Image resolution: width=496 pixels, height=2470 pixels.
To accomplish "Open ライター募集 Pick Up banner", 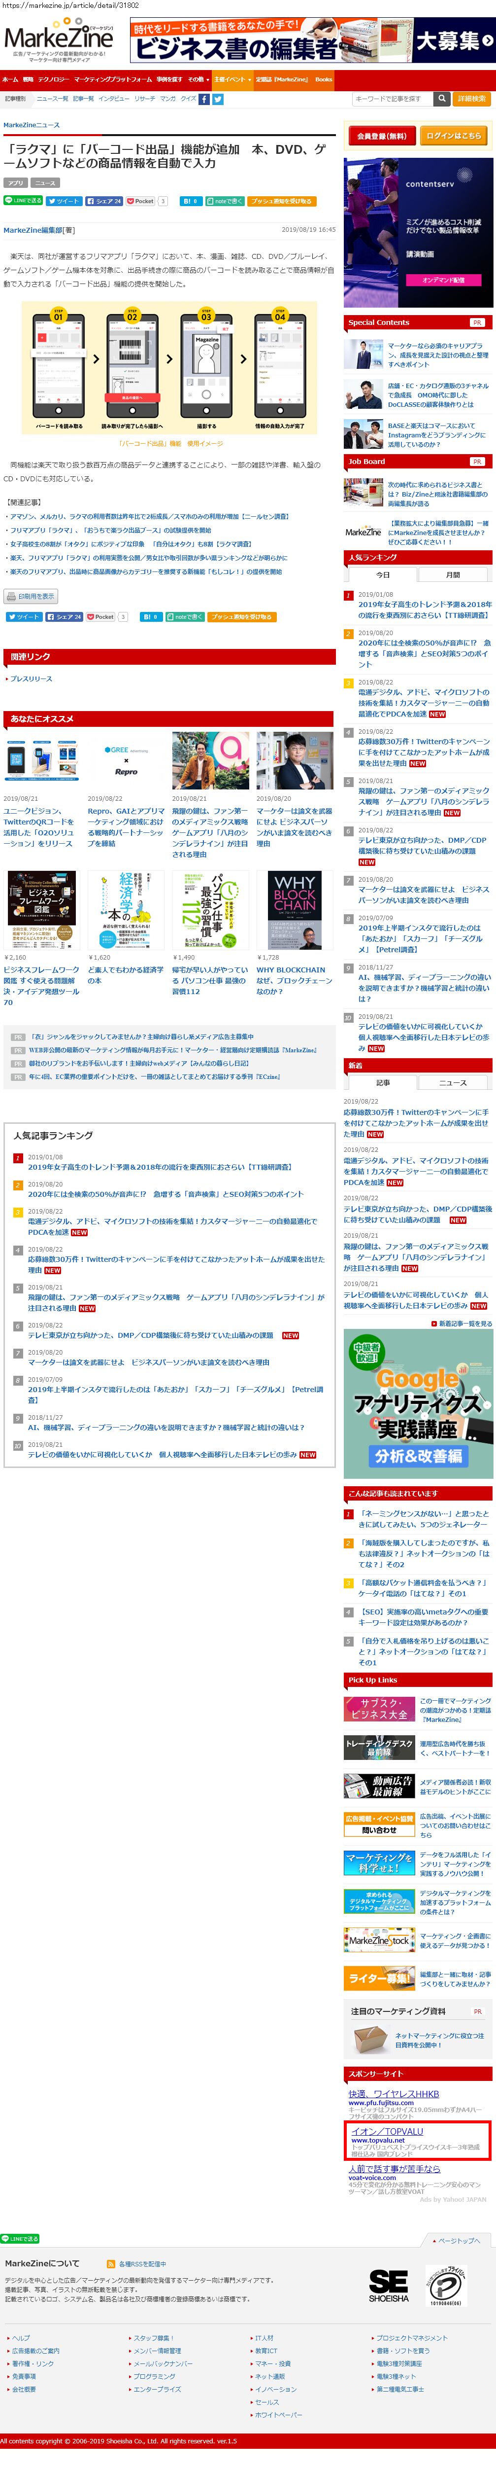I will click(379, 1977).
